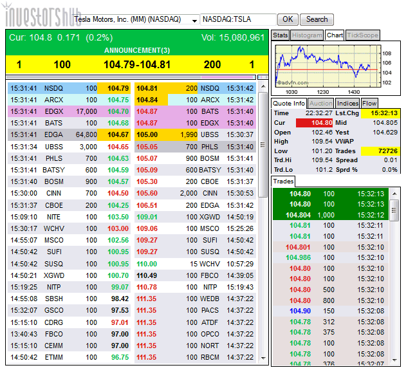The image size is (406, 379).
Task: Select the Chart tab
Action: pos(335,35)
